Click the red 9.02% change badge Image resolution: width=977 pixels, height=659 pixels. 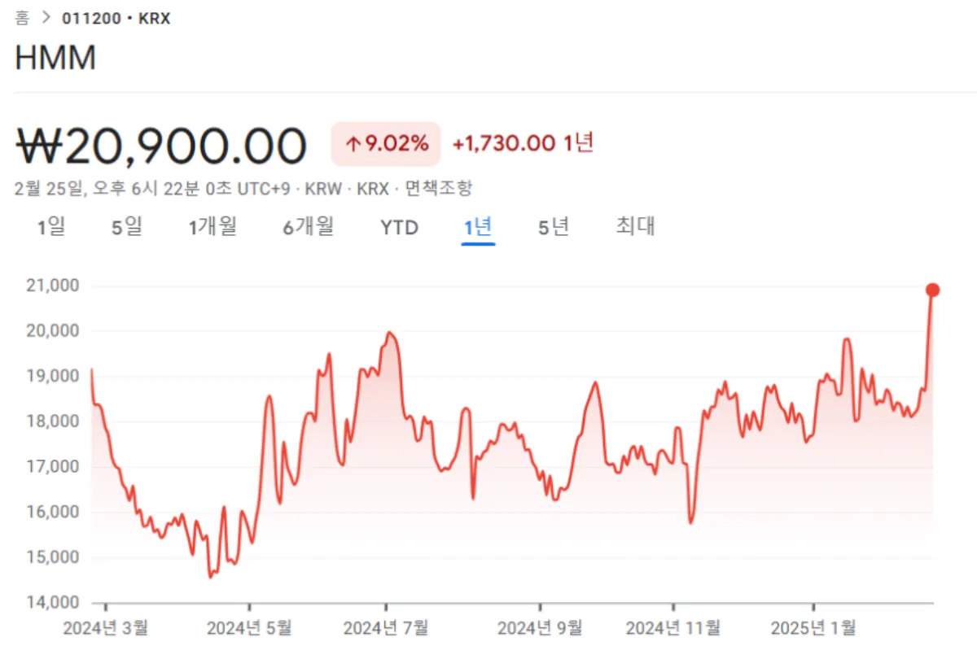[x=385, y=143]
